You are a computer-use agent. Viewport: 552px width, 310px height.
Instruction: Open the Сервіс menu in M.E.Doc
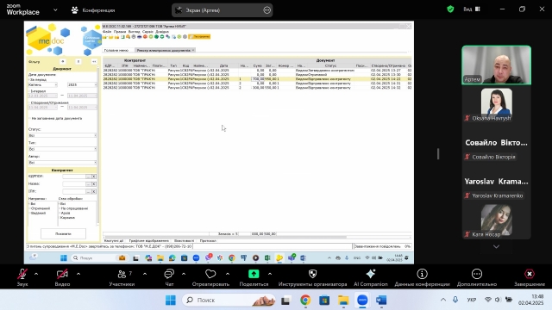(x=147, y=32)
